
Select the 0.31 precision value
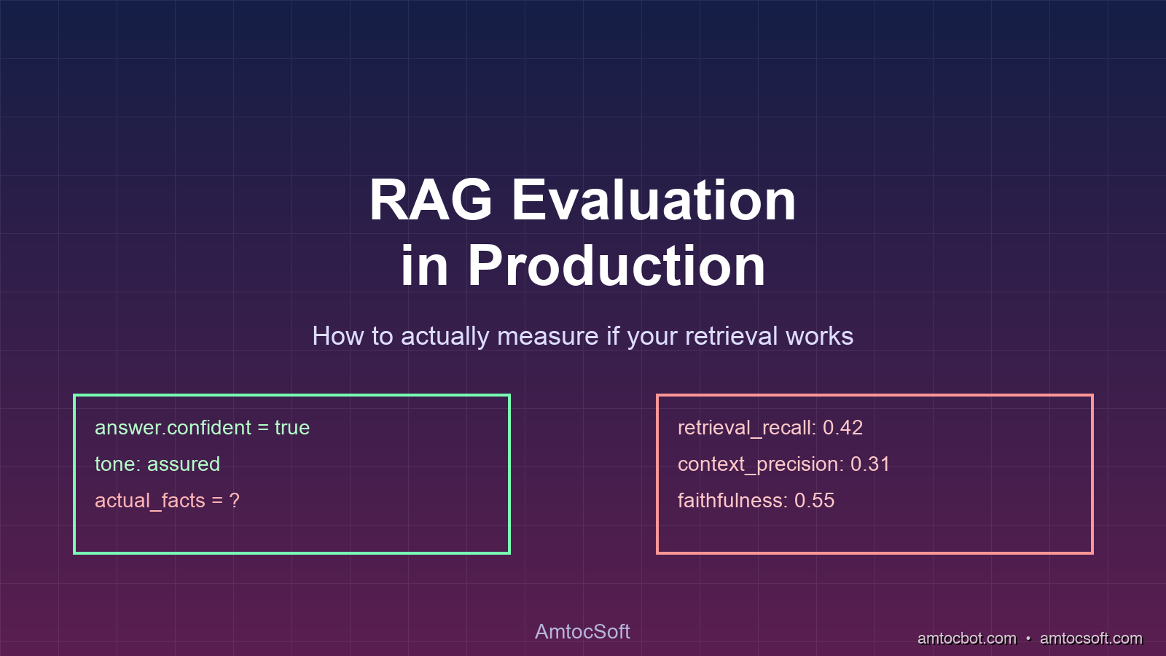pyautogui.click(x=870, y=464)
